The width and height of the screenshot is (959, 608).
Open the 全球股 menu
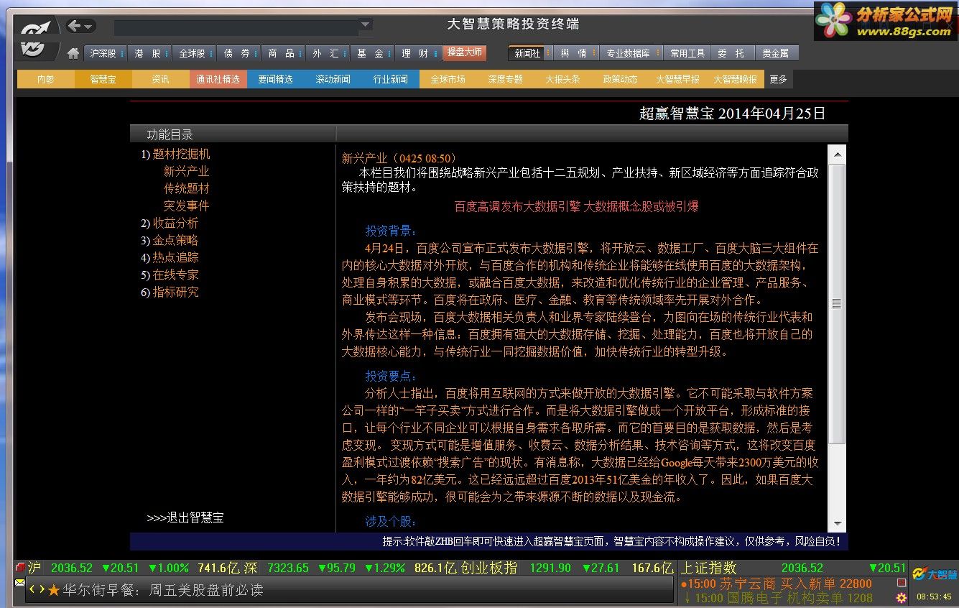194,53
